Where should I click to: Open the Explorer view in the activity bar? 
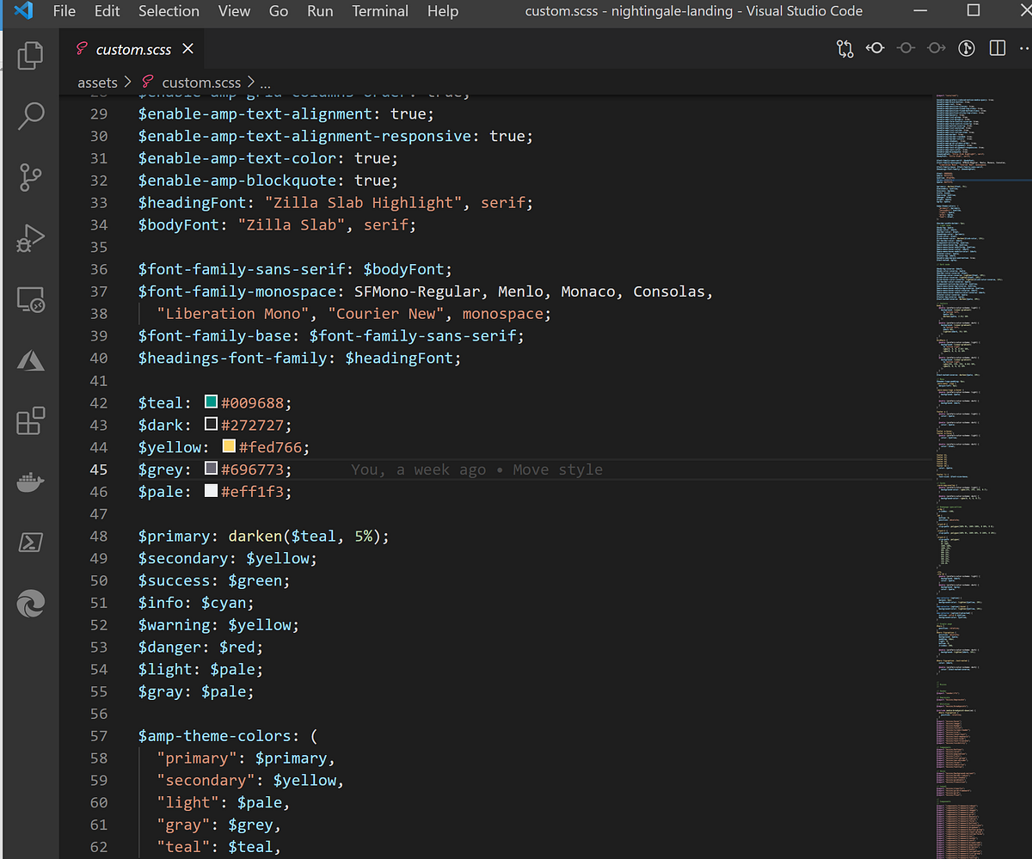(x=30, y=55)
